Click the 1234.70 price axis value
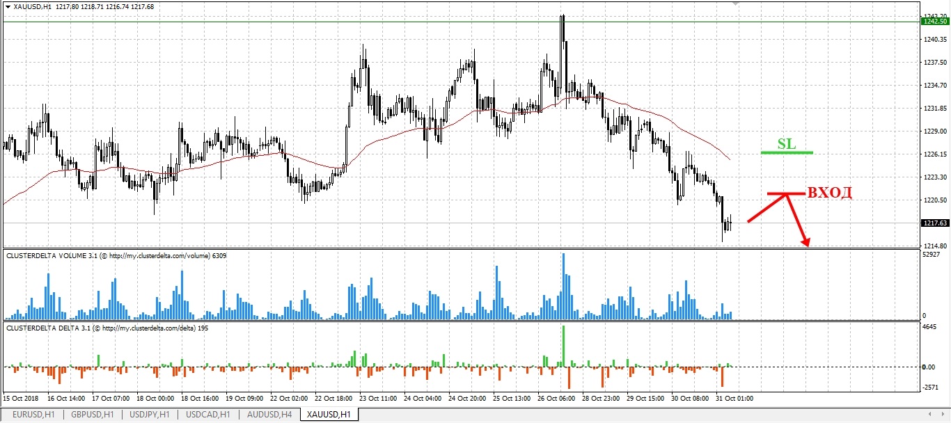 (x=934, y=85)
